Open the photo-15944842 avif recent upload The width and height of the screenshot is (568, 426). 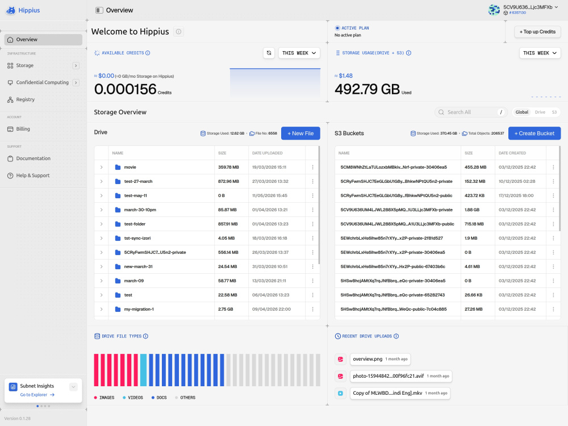pyautogui.click(x=400, y=376)
